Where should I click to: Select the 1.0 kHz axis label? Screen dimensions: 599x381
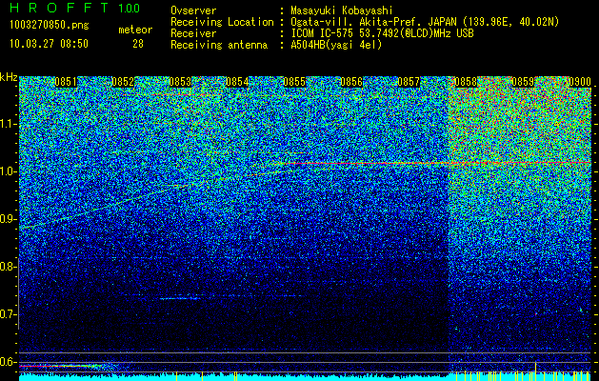(8, 171)
